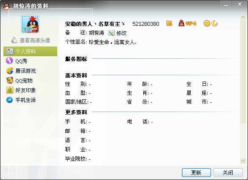Click the vertical scrollbar thumb
This screenshot has width=248, height=180.
tap(243, 72)
